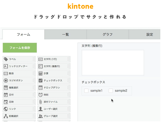Select the ラベル tag icon

tap(6, 59)
